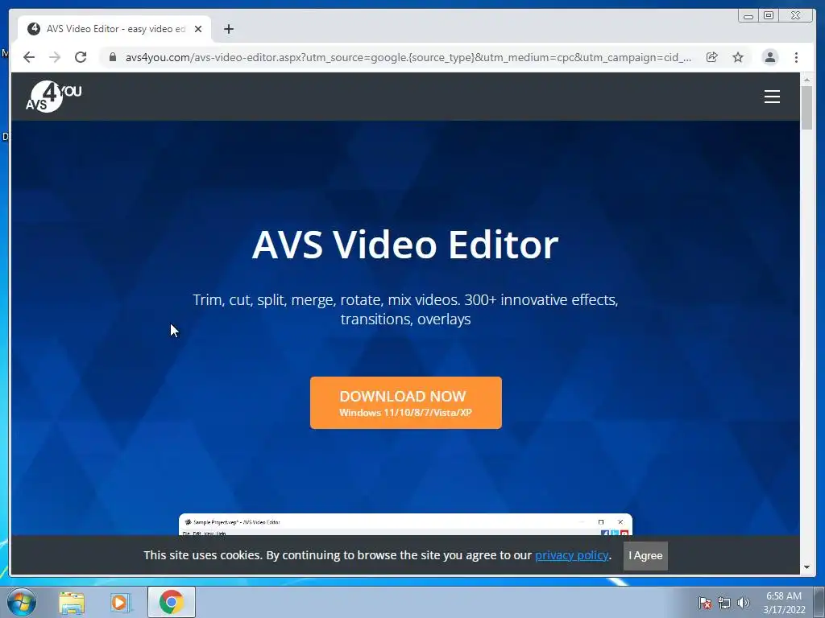The width and height of the screenshot is (825, 618).
Task: Click the scroll up arrow
Action: pos(807,80)
